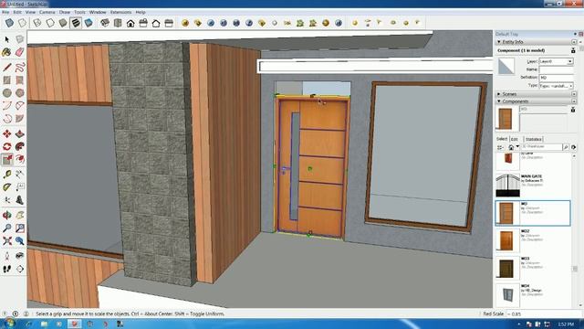Switch to Top view
This screenshot has height=329, width=584.
pyautogui.click(x=118, y=23)
